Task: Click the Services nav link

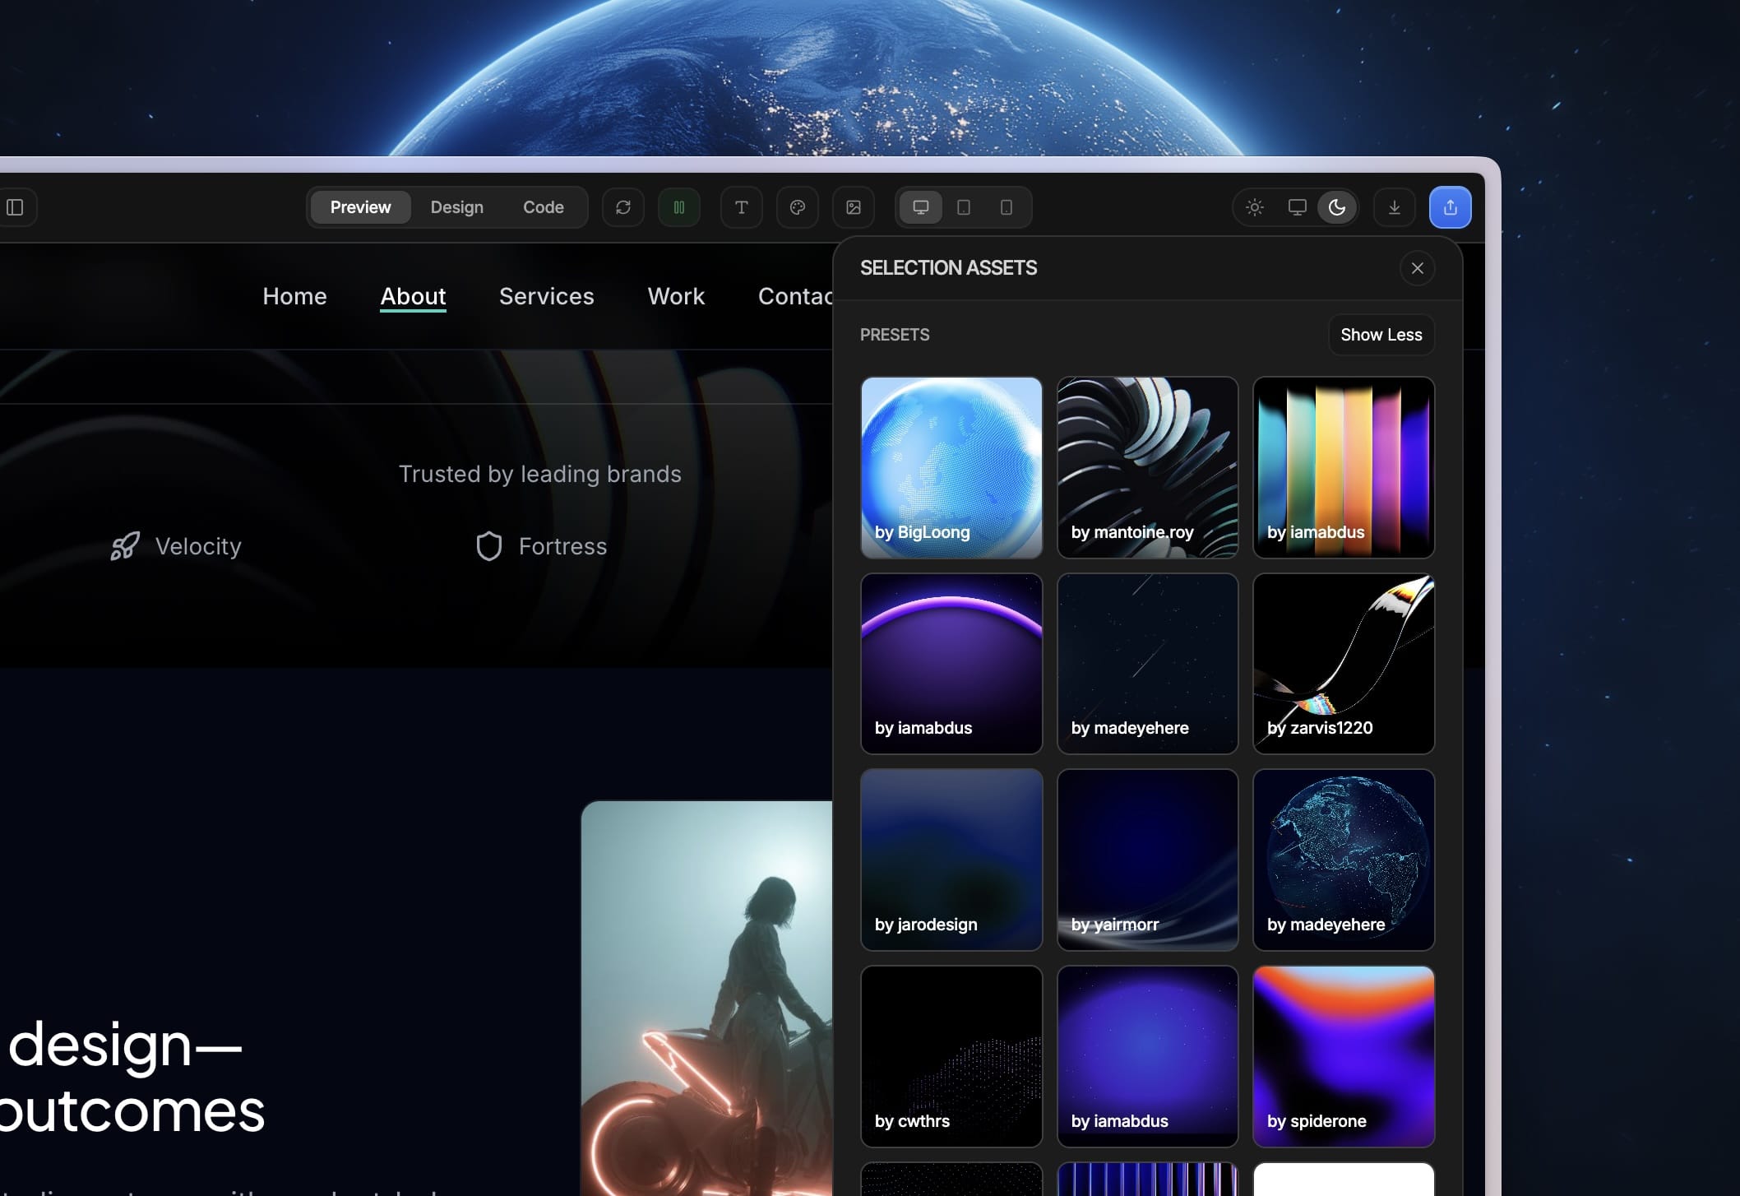Action: click(547, 296)
